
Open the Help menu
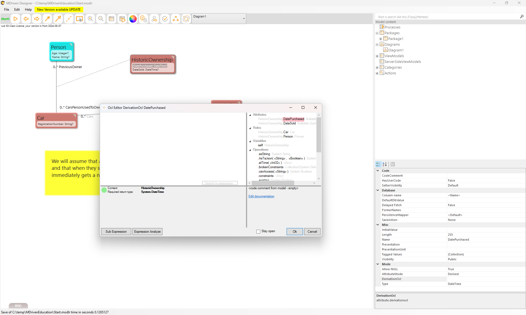coord(28,9)
